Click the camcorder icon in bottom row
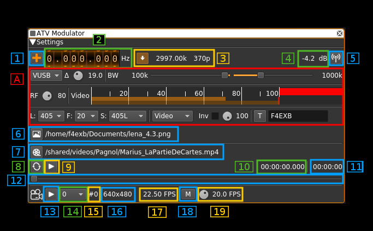373x231 pixels. point(37,194)
